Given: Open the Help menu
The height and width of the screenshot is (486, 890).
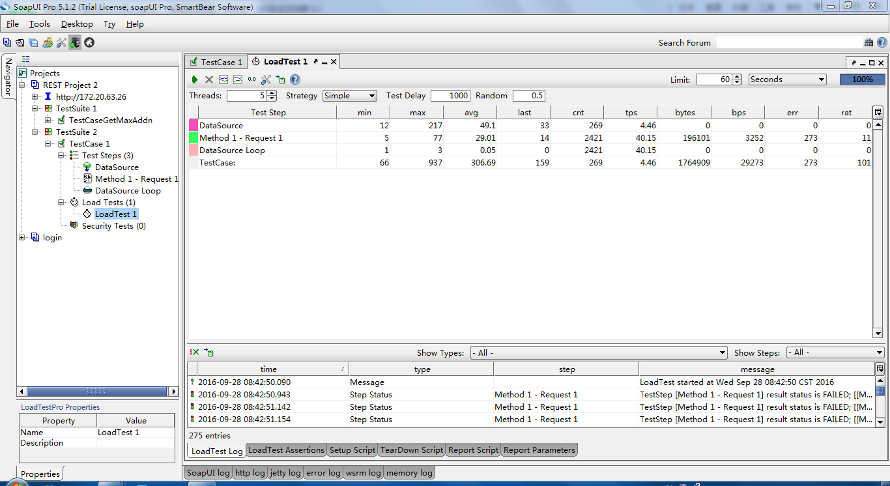Looking at the screenshot, I should 135,24.
